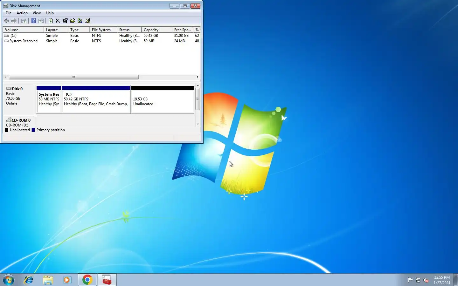Image resolution: width=458 pixels, height=286 pixels.
Task: Sort by the Volume column header
Action: click(x=24, y=30)
